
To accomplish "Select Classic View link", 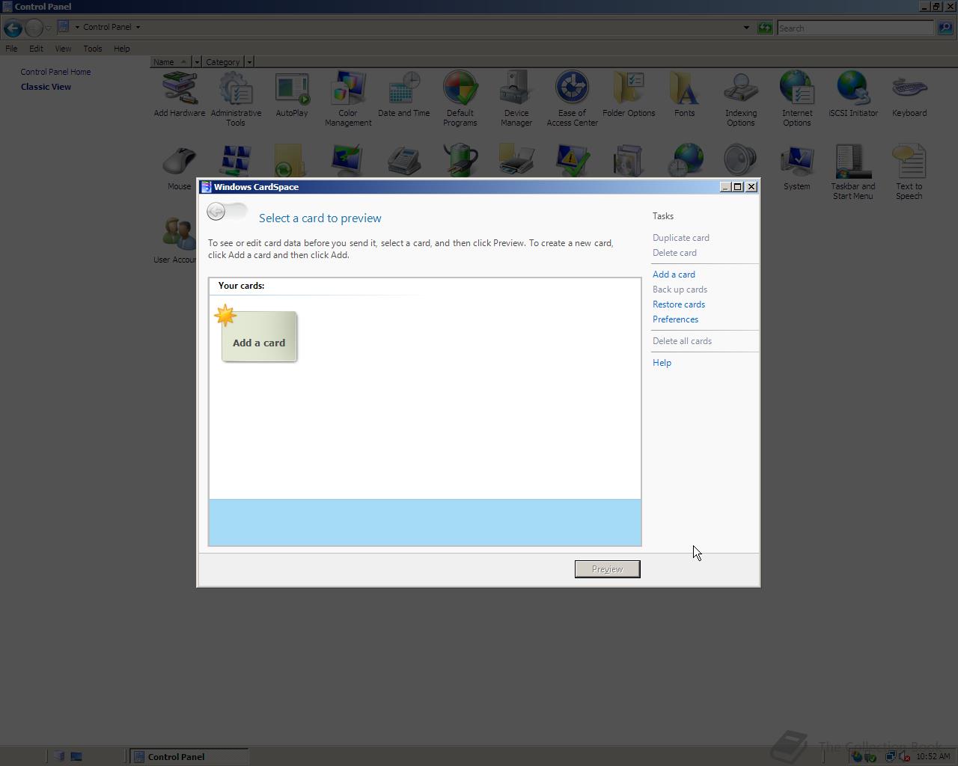I will coord(46,87).
